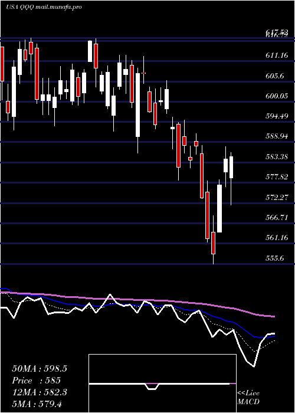The height and width of the screenshot is (413, 295).
Task: Click the 572.27 price axis label
Action: tap(277, 197)
